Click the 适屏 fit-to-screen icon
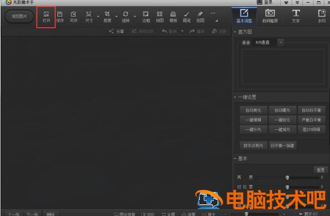The width and height of the screenshot is (330, 216). (x=184, y=214)
